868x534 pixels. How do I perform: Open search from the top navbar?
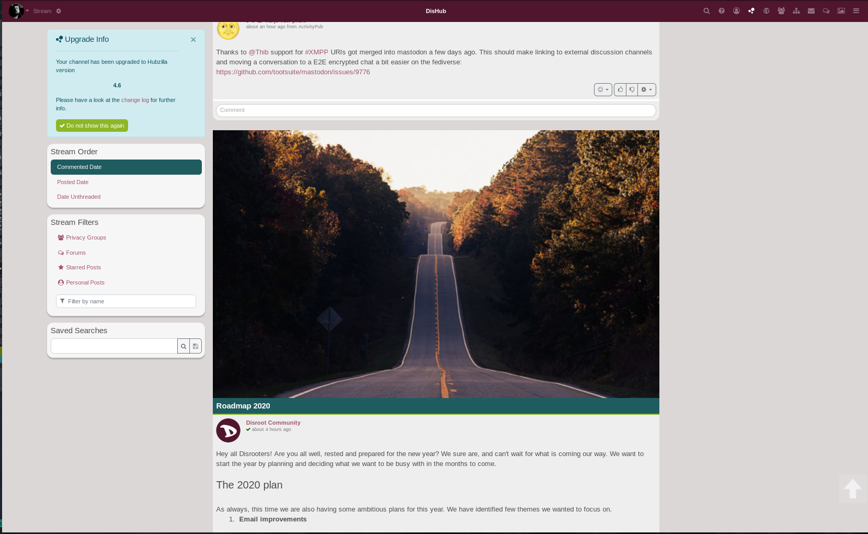pos(706,11)
